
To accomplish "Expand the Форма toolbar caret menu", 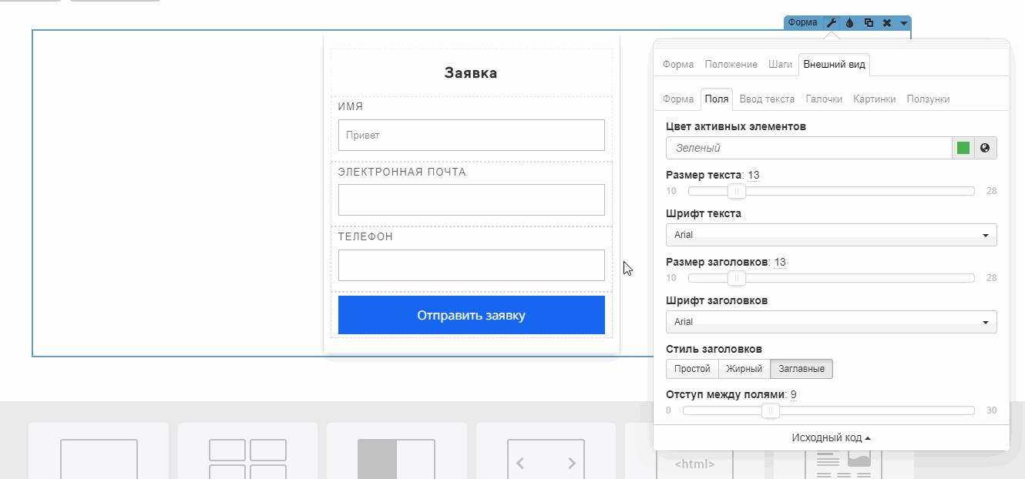I will click(903, 23).
